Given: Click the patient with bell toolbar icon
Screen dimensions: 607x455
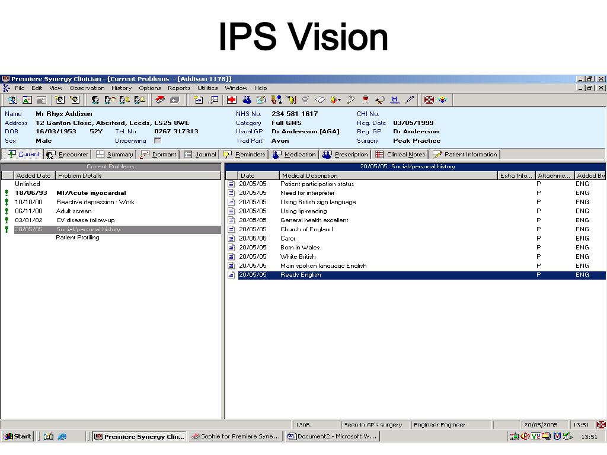Looking at the screenshot, I should click(x=124, y=100).
